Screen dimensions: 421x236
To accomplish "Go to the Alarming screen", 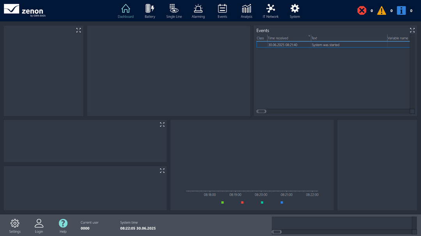I will 198,11.
